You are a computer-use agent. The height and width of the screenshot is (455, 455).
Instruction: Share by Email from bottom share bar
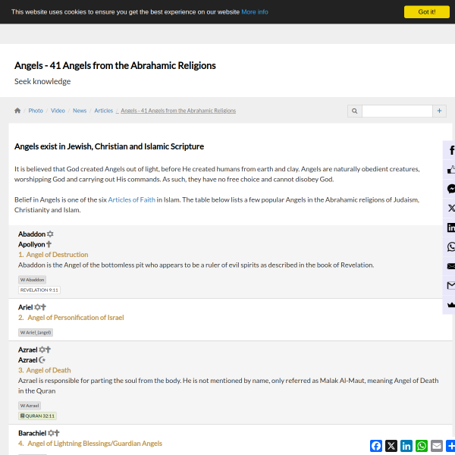point(437,446)
